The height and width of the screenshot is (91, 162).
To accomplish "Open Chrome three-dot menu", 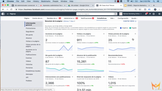I will (159, 10).
